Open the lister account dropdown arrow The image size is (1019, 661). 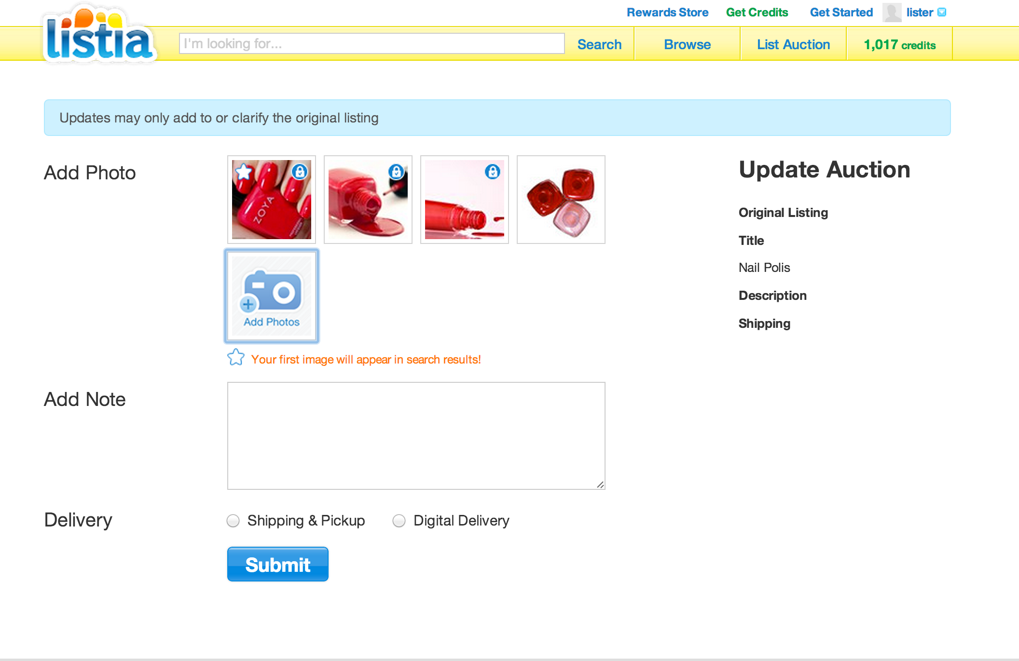942,13
